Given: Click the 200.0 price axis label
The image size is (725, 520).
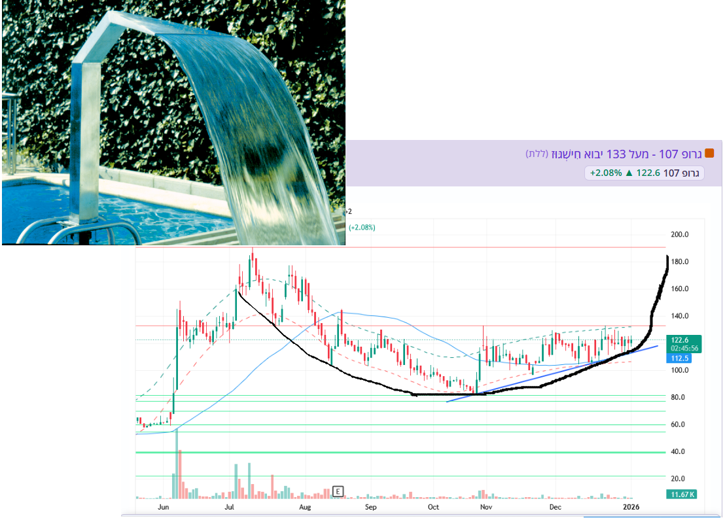Looking at the screenshot, I should pyautogui.click(x=679, y=234).
